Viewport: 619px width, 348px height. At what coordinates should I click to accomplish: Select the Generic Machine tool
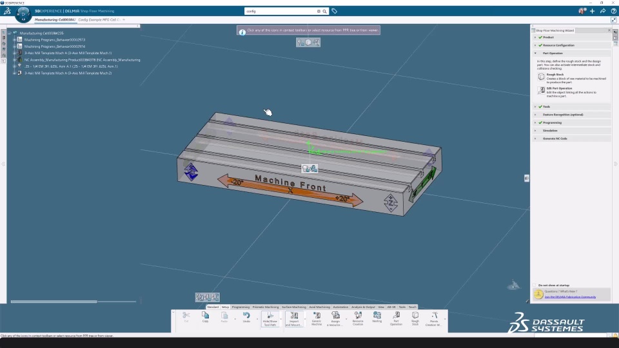[317, 319]
